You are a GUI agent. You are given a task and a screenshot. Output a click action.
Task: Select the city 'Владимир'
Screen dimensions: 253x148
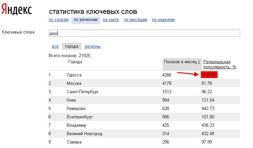pyautogui.click(x=76, y=125)
